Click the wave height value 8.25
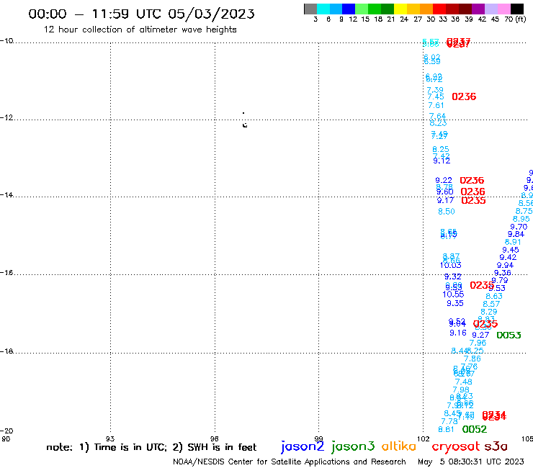The image size is (533, 468). (441, 149)
